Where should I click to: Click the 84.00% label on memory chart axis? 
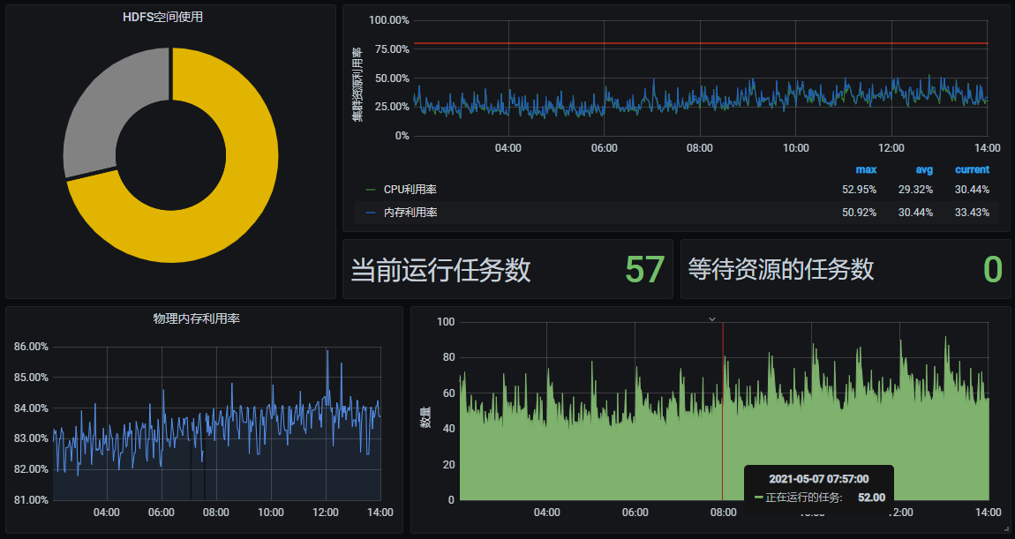tap(31, 408)
